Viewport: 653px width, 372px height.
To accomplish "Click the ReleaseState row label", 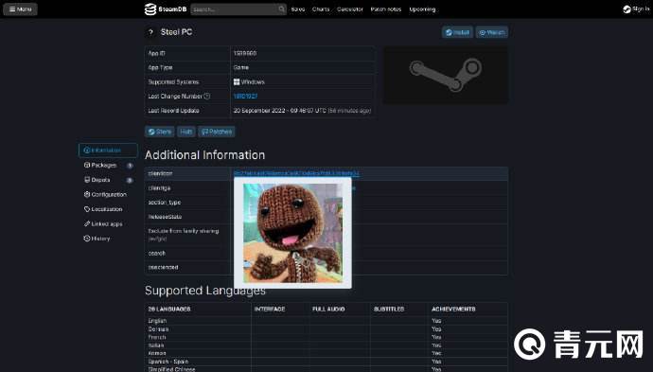I will click(x=165, y=217).
